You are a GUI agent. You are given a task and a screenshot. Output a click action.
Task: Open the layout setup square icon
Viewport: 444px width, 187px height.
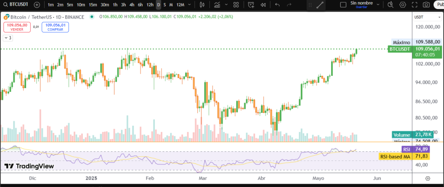coord(343,4)
